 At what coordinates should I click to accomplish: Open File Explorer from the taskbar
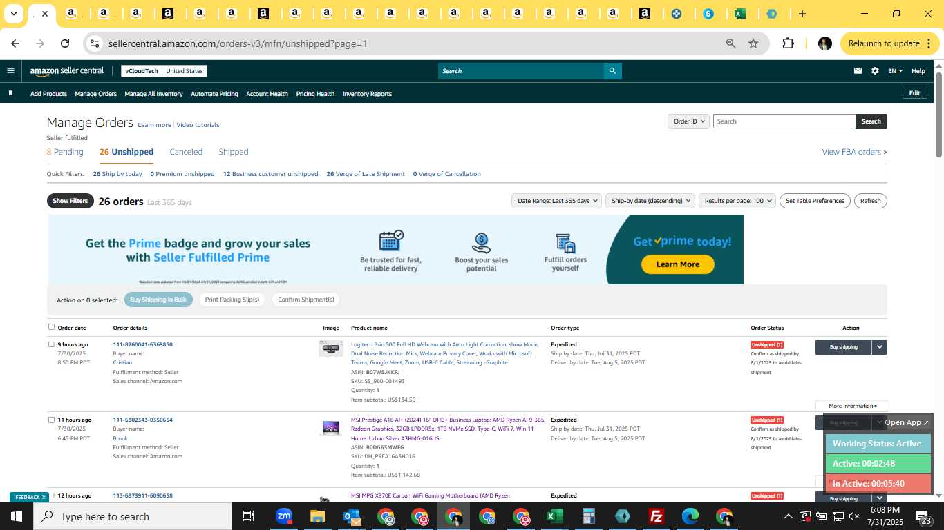[x=317, y=516]
